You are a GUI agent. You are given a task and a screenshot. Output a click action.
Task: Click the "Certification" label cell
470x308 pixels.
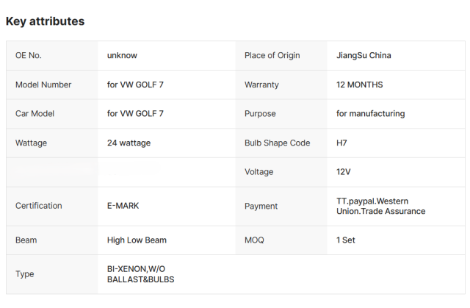click(38, 206)
